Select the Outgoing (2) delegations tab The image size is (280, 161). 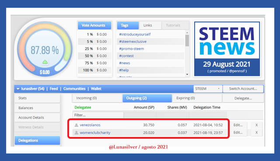point(147,98)
